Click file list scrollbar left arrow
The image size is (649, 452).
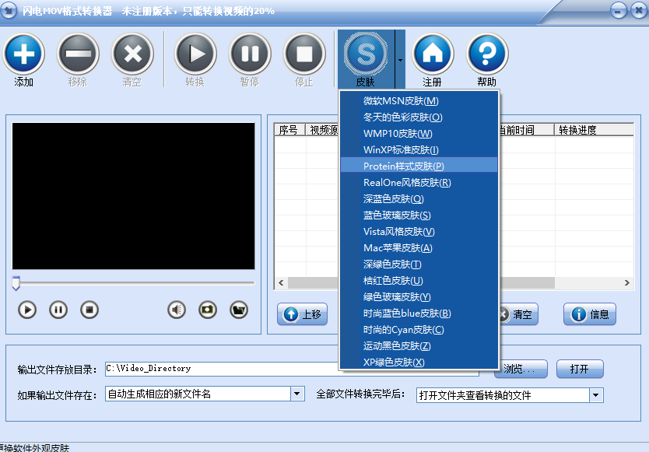[x=281, y=282]
